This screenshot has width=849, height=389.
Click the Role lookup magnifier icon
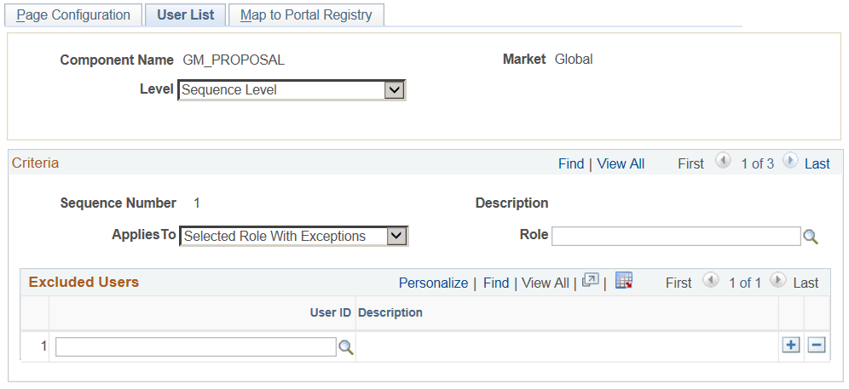[x=811, y=237]
